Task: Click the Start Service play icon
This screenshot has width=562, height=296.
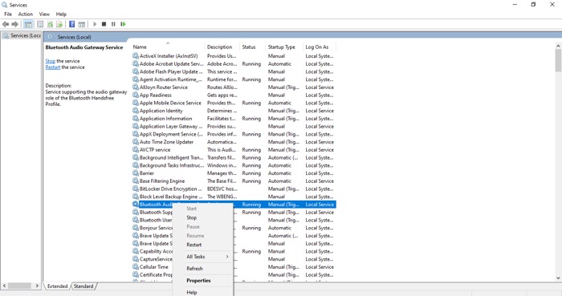Action: point(95,24)
